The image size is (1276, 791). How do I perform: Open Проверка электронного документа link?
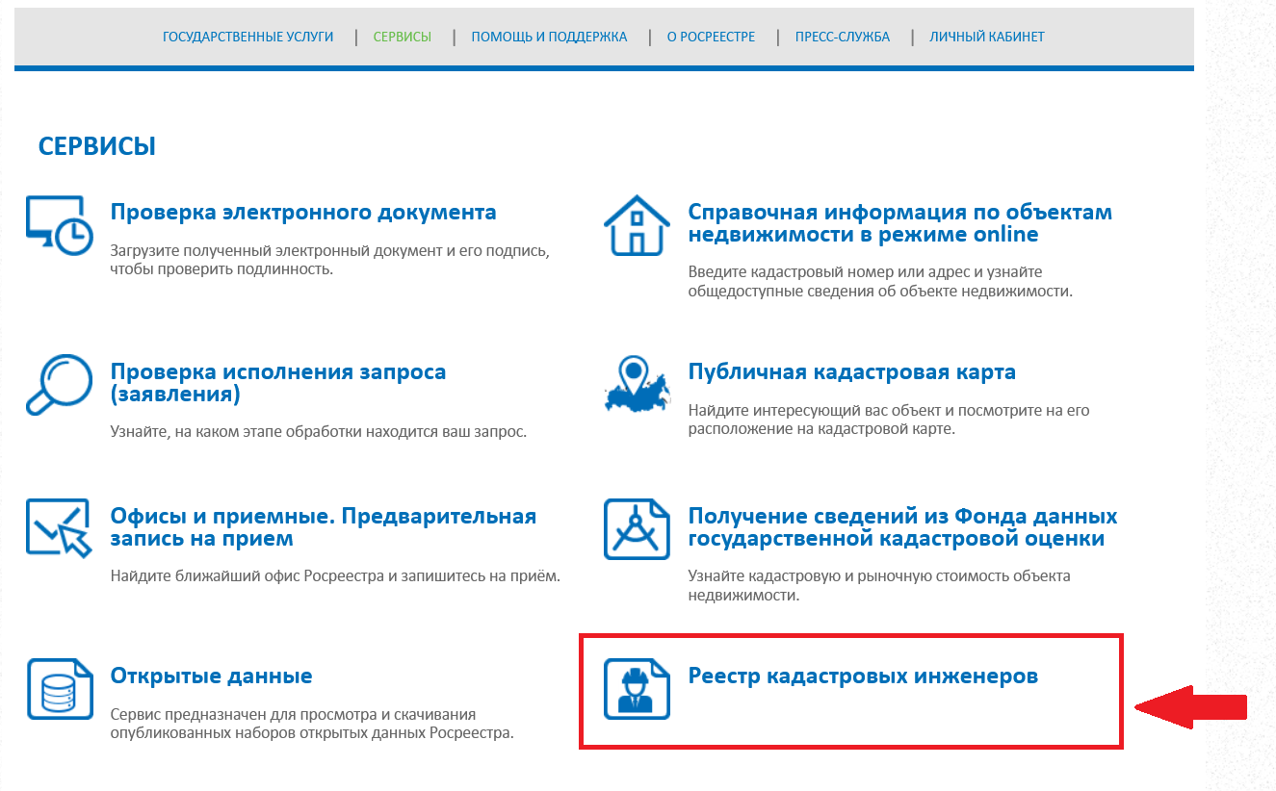click(303, 212)
